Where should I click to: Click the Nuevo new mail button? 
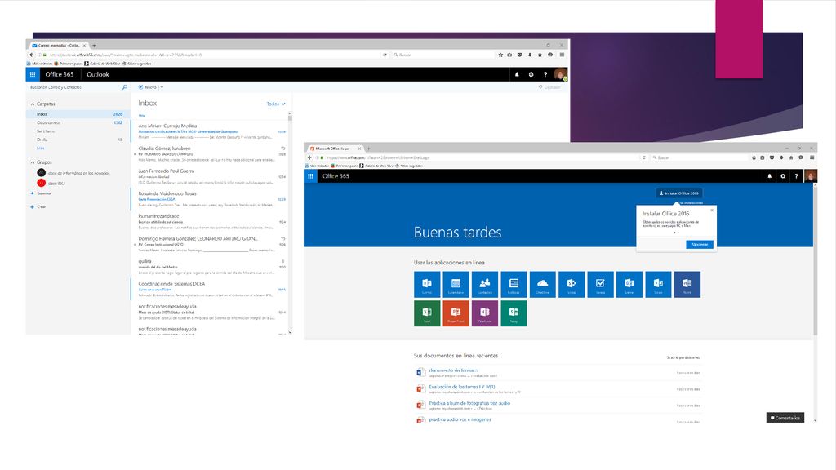[147, 87]
